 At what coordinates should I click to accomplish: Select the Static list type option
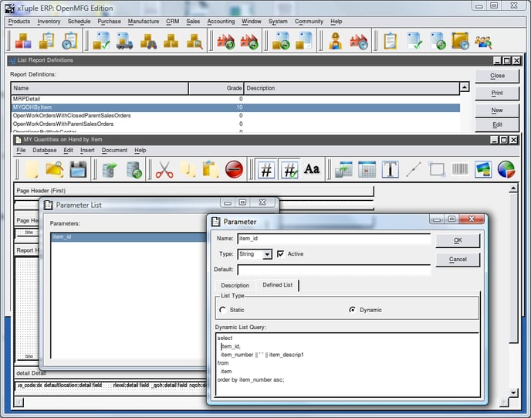tap(223, 310)
